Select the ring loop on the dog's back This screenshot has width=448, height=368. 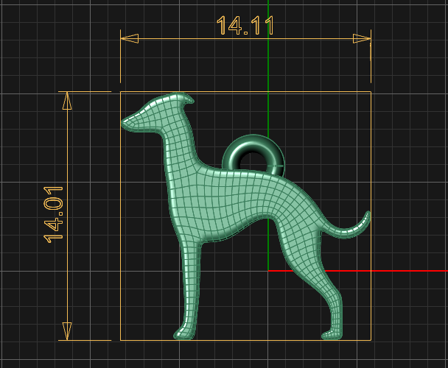pyautogui.click(x=253, y=154)
